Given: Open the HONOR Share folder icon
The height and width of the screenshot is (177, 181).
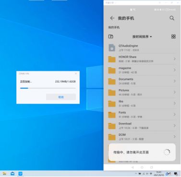Looking at the screenshot, I should 112,59.
